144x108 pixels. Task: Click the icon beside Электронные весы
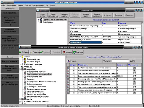click(25, 87)
